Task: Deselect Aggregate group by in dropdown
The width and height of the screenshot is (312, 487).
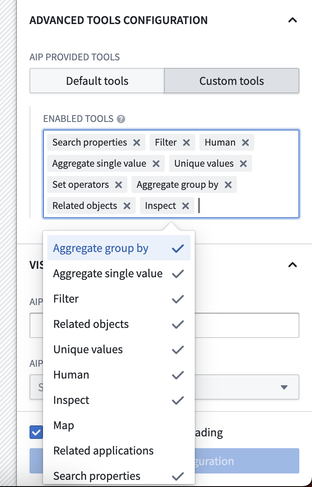Action: coord(118,248)
